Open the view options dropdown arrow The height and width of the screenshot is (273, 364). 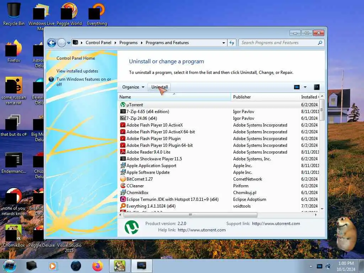click(x=305, y=87)
